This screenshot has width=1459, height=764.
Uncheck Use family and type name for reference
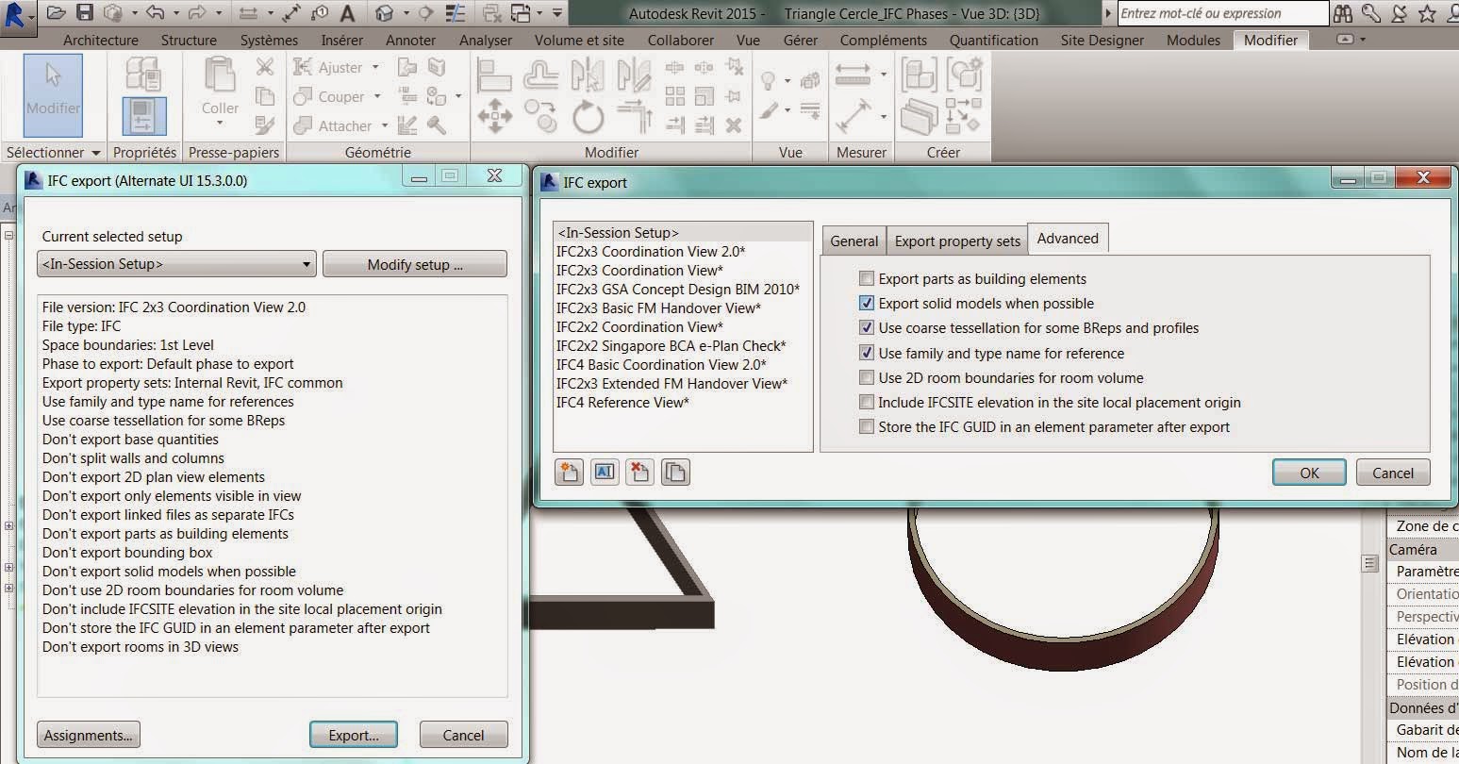pos(867,353)
